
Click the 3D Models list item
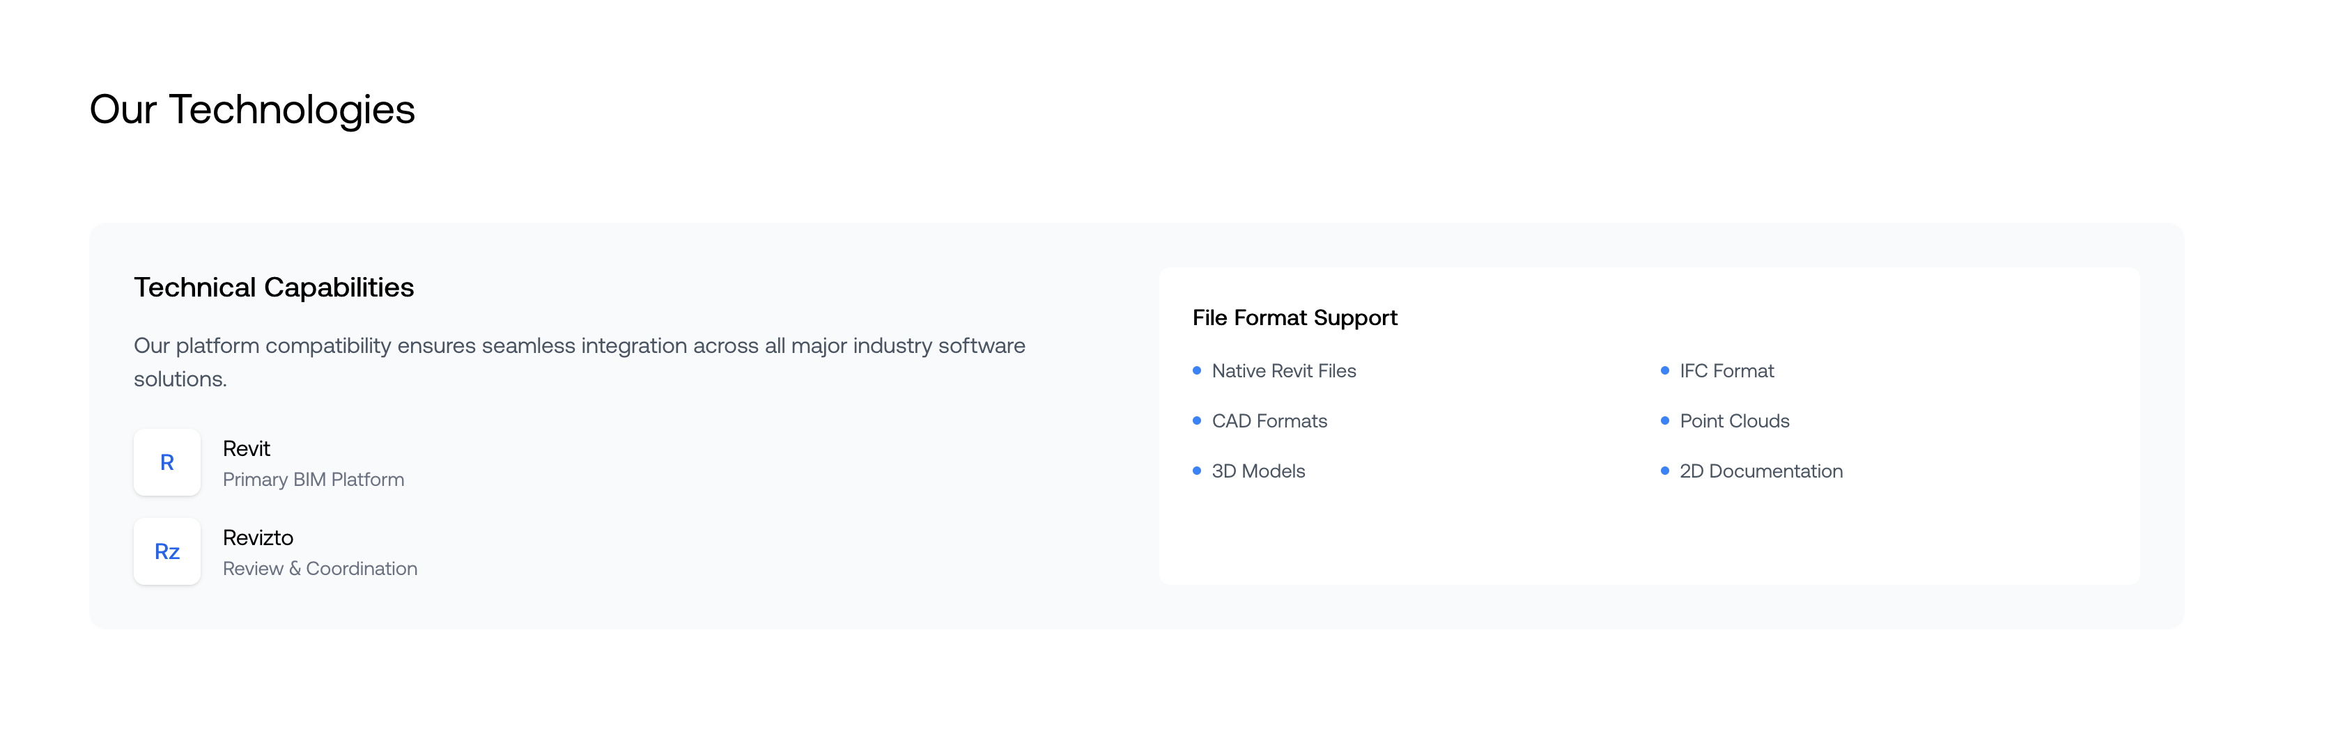1258,471
